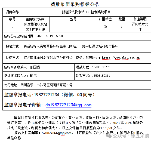Click technical contact name 陈伟

pyautogui.click(x=33, y=76)
